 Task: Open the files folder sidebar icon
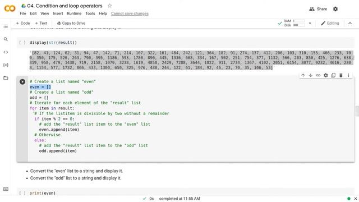pyautogui.click(x=6, y=78)
